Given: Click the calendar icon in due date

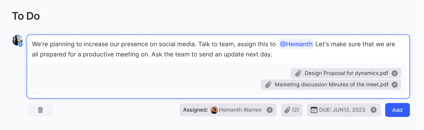Looking at the screenshot, I should pos(314,110).
